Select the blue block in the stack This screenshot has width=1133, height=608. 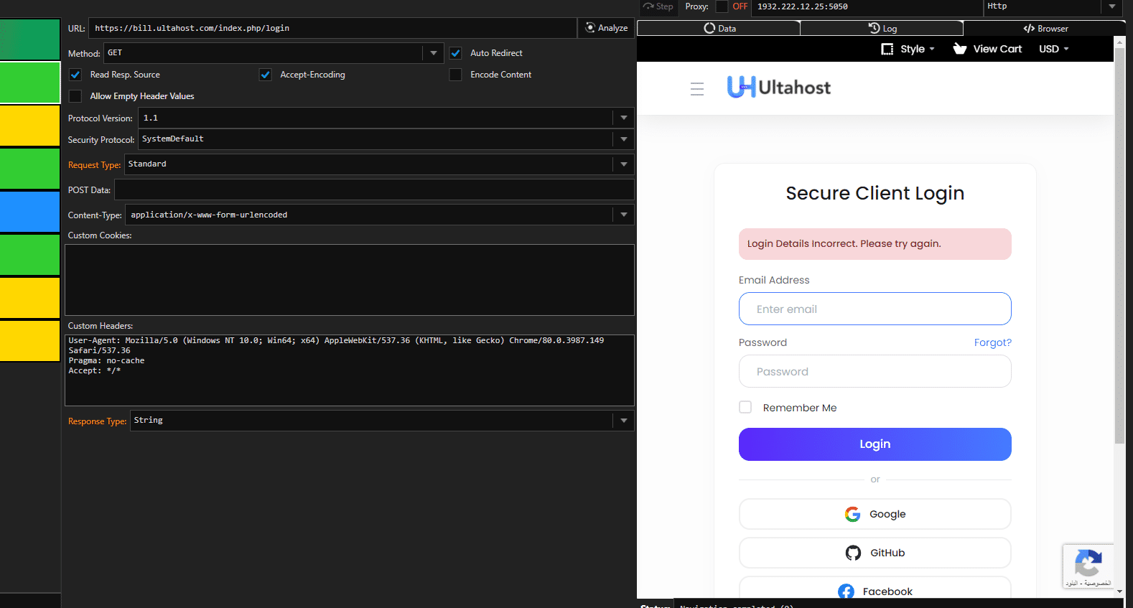coord(30,212)
